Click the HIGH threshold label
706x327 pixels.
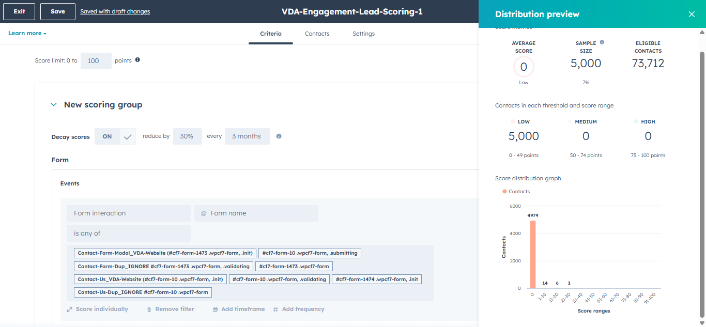coord(648,122)
